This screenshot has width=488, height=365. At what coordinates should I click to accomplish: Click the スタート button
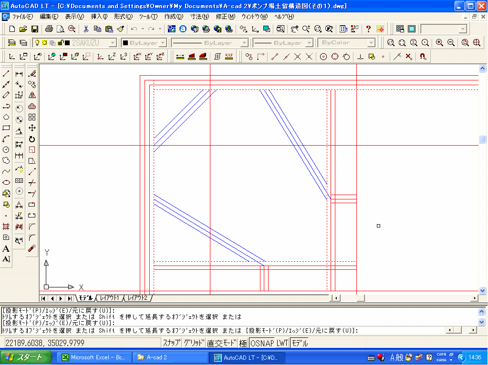tap(26, 357)
